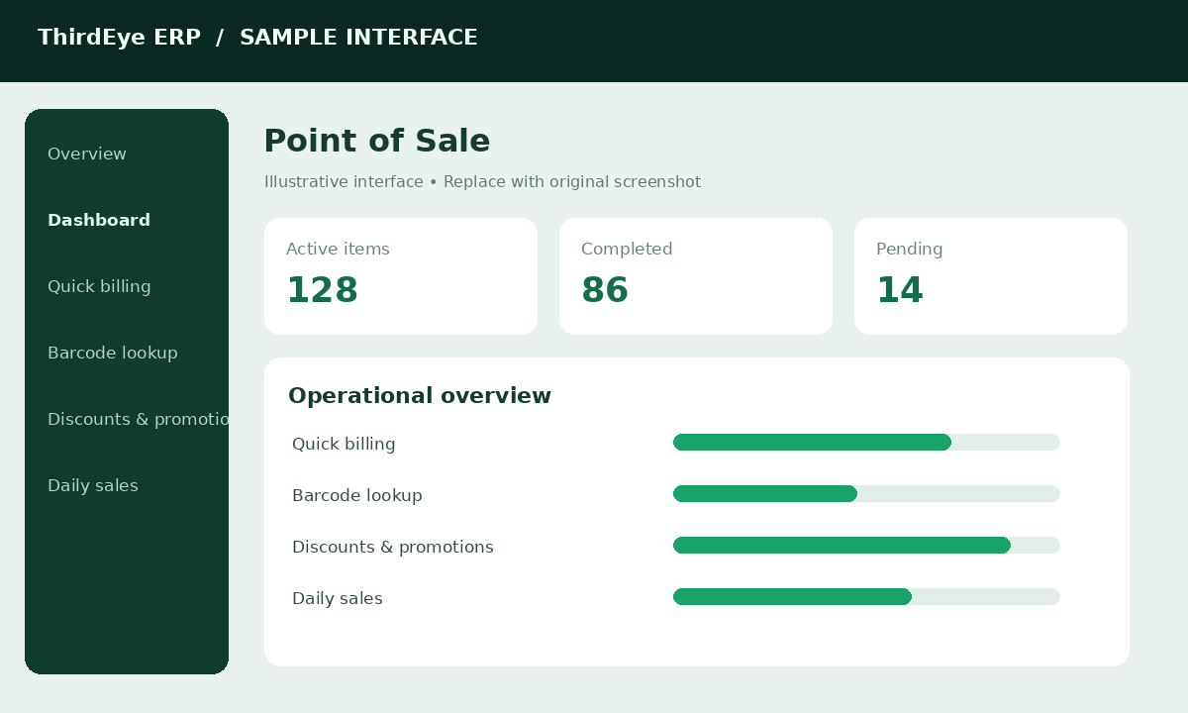Click Quick billing label in Operational overview
Screen dimensions: 1188x713
pyautogui.click(x=344, y=445)
